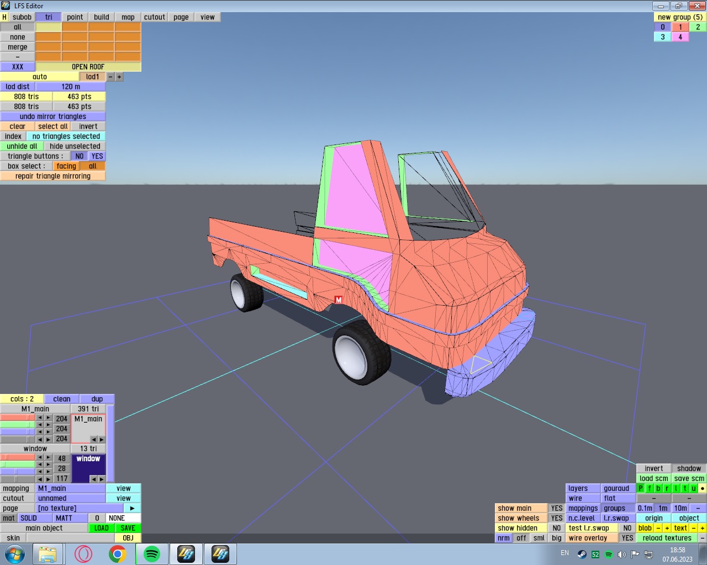Click the plus button next to lod1
707x565 pixels.
(x=119, y=77)
